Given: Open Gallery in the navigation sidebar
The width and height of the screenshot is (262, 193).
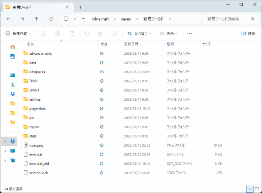Looking at the screenshot, I should point(13,56).
